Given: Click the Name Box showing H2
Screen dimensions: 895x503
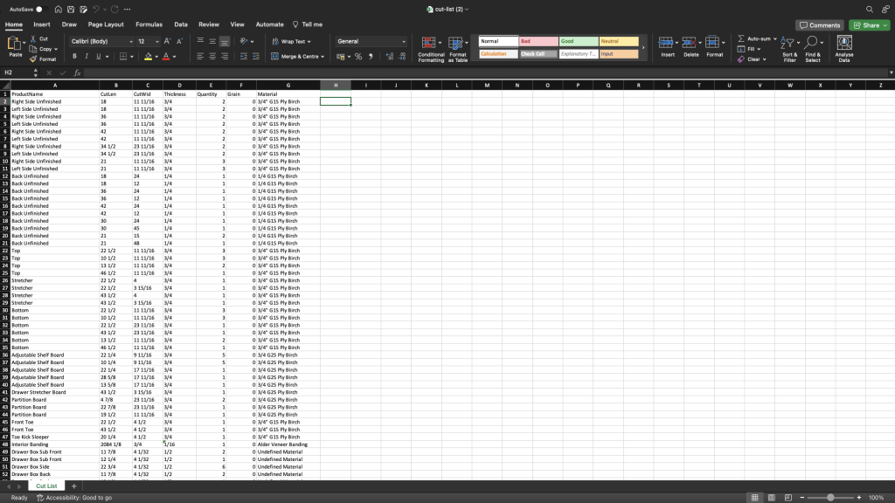Looking at the screenshot, I should pyautogui.click(x=17, y=72).
